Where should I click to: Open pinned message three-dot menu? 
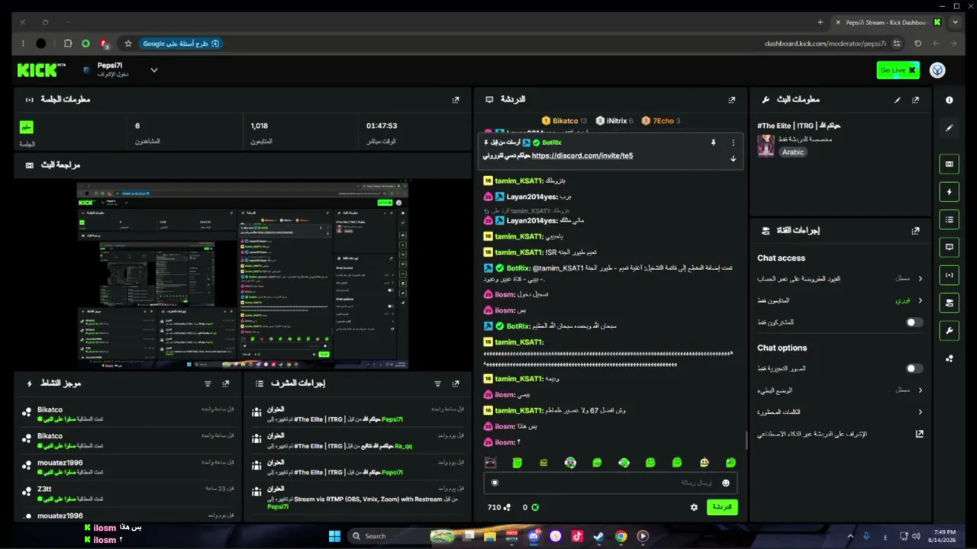(x=734, y=143)
